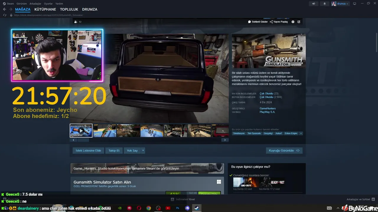Click Sepete Ekle add to cart button
Viewport: 378px width, 212px height.
click(x=209, y=193)
